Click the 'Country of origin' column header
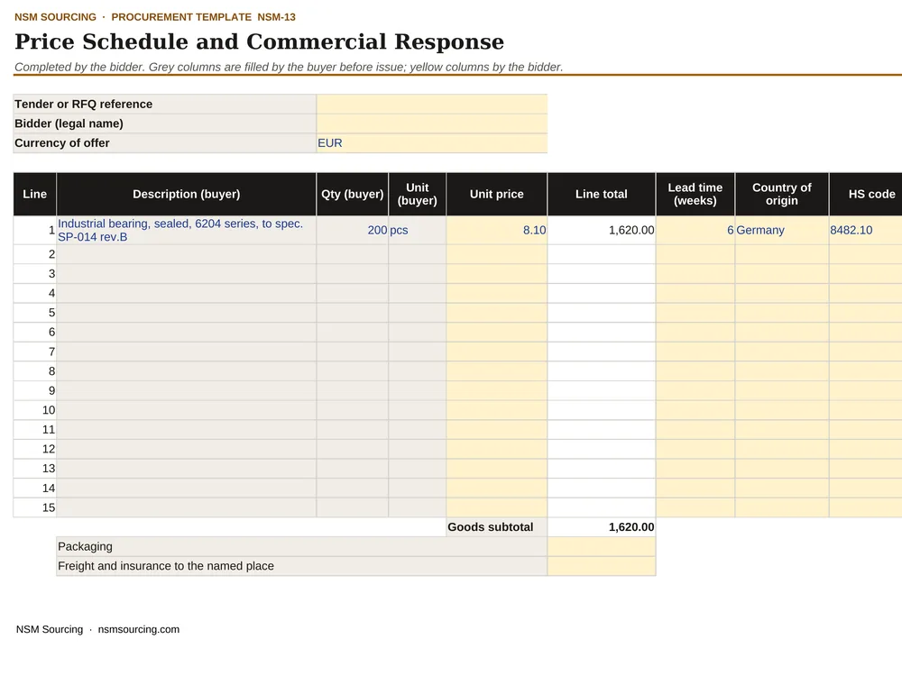This screenshot has width=902, height=676. click(x=782, y=195)
